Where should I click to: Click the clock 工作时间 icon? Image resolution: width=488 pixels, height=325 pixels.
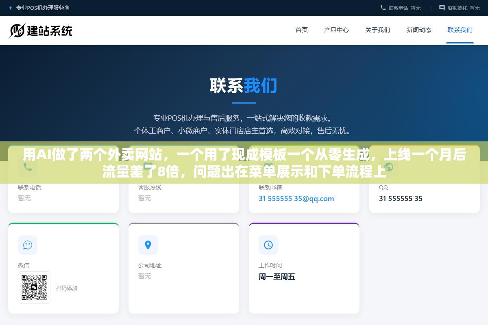tap(268, 245)
